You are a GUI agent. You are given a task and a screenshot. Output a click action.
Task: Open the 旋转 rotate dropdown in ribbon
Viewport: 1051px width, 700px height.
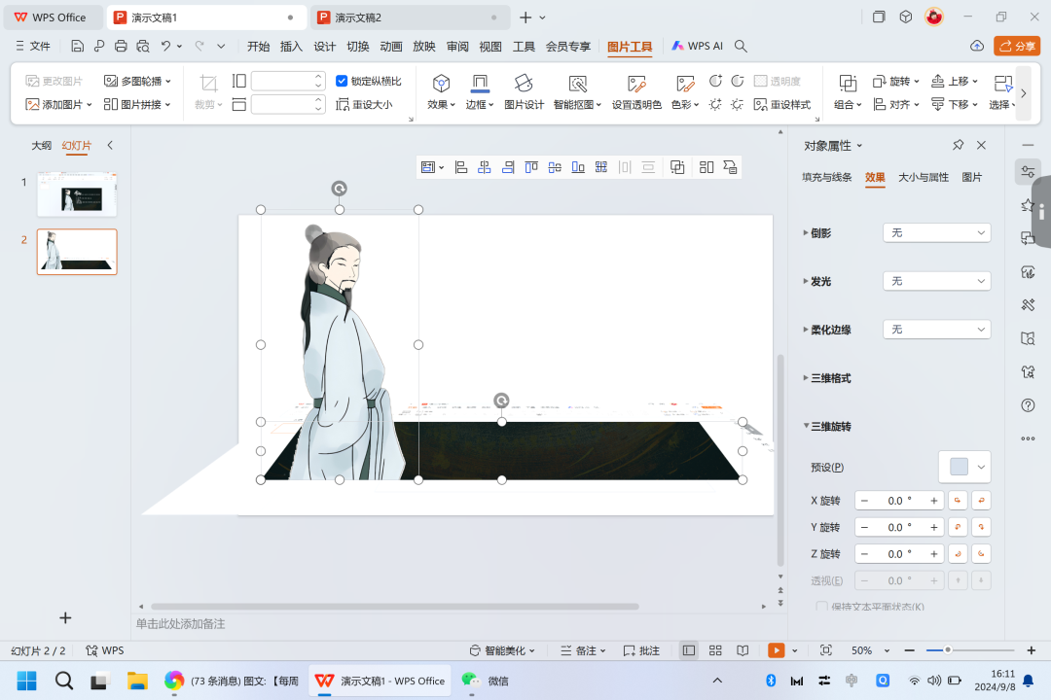pyautogui.click(x=896, y=81)
